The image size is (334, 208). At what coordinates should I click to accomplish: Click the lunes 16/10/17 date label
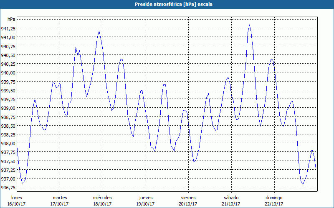tap(17, 201)
